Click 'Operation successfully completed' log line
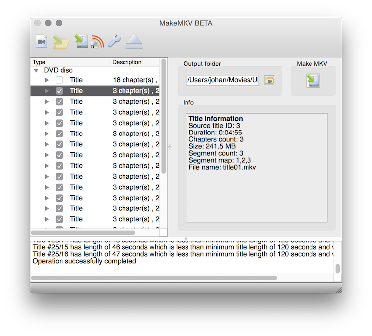The height and width of the screenshot is (336, 372). click(84, 261)
